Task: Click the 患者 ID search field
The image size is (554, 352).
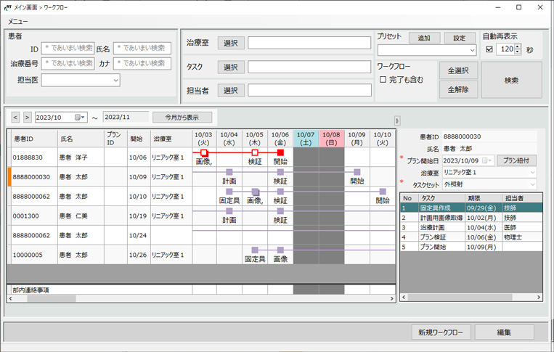Action: coord(68,48)
